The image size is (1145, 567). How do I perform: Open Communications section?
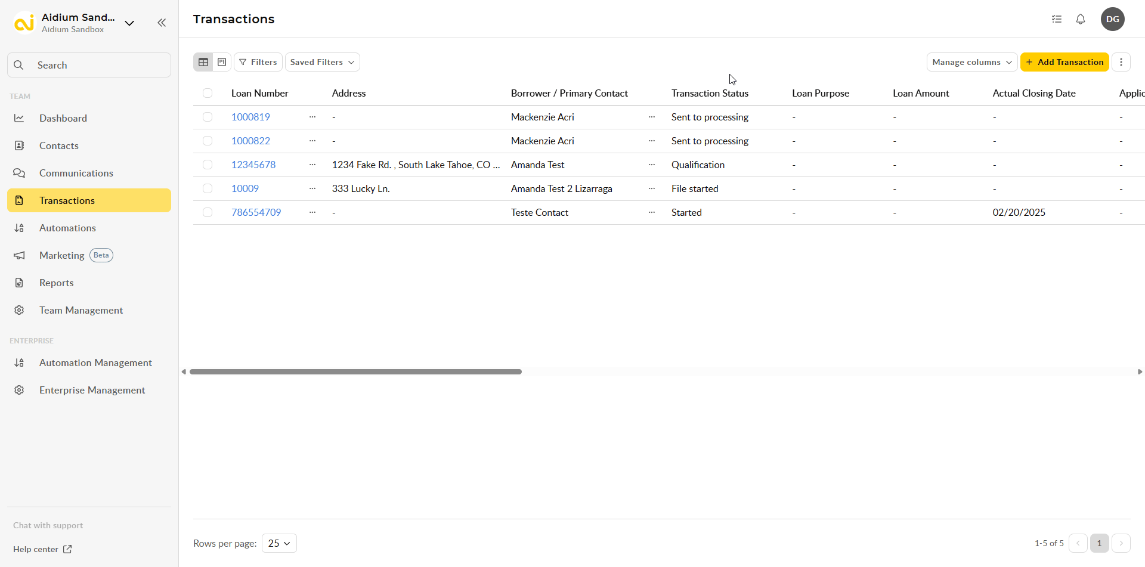pos(89,173)
